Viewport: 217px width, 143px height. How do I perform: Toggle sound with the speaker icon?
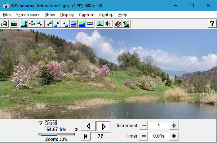point(108,24)
